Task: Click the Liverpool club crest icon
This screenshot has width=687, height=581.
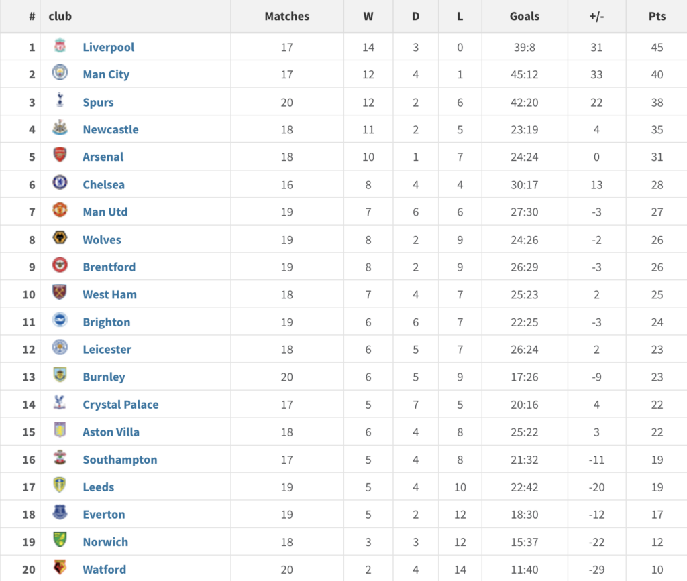Action: (60, 45)
